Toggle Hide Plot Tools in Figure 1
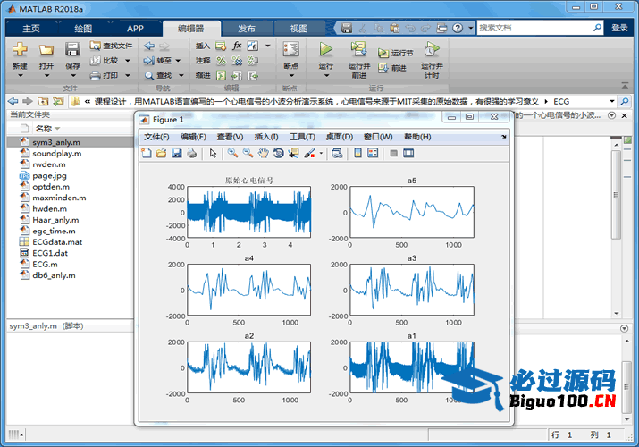639x447 pixels. click(393, 153)
